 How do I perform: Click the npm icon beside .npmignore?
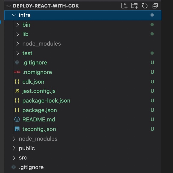17,72
